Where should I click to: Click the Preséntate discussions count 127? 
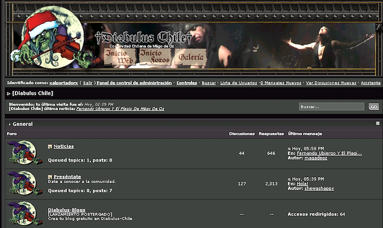(242, 184)
